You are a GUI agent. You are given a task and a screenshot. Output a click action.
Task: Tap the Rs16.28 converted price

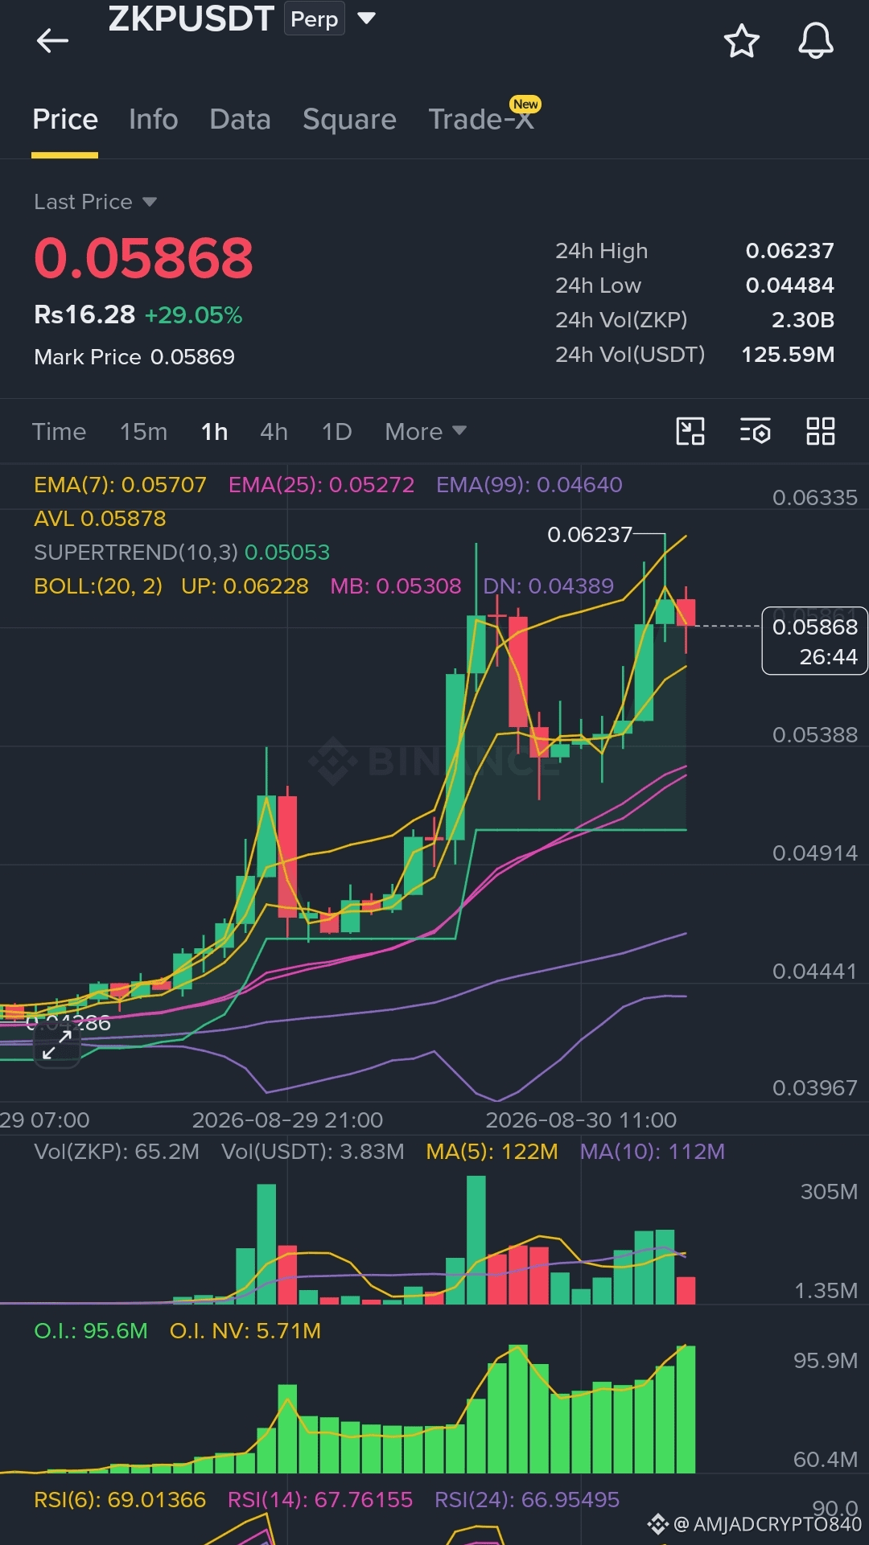[x=84, y=314]
